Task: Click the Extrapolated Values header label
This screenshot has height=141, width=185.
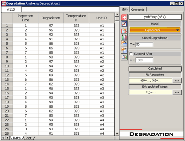Action: coord(155,87)
